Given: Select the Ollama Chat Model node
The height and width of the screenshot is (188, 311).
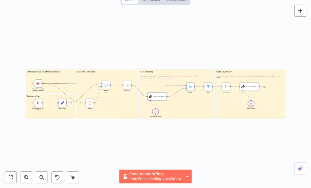Looking at the screenshot, I should 155,112.
